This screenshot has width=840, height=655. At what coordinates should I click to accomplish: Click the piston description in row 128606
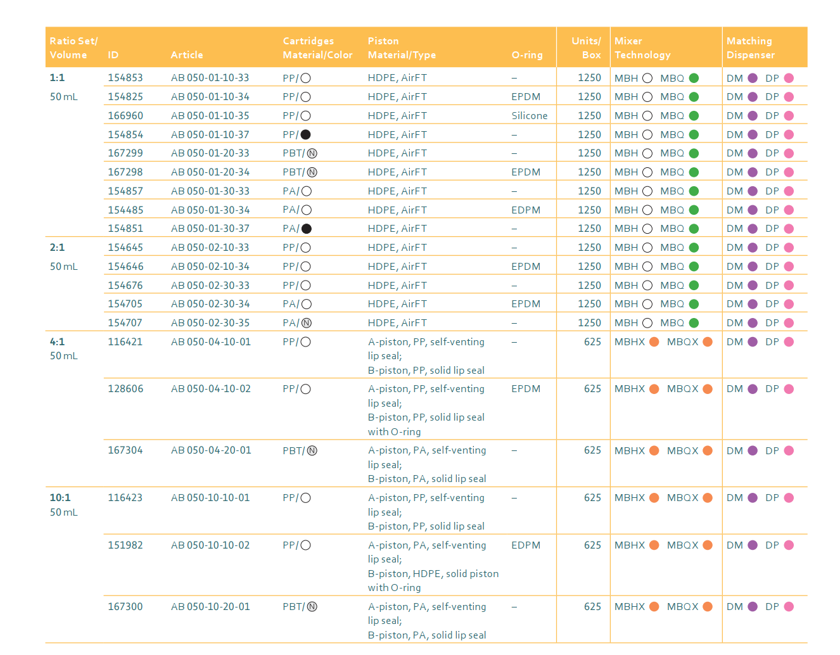coord(426,410)
